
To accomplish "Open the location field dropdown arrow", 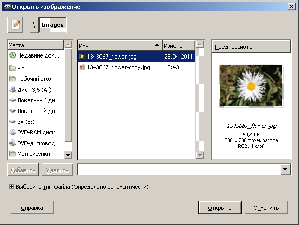I will pyautogui.click(x=285, y=170).
